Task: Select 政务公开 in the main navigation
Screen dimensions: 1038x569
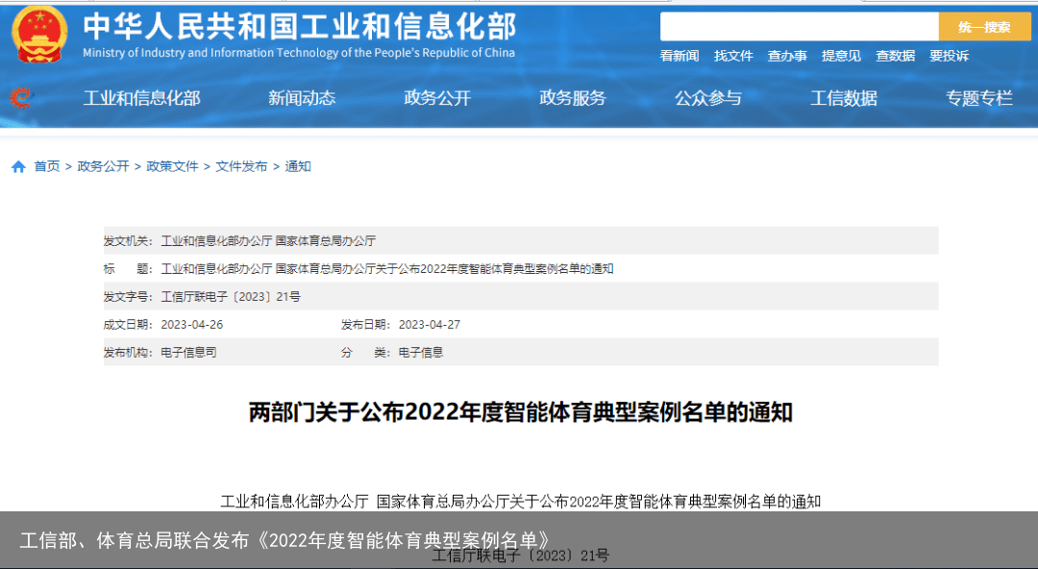Action: 437,98
